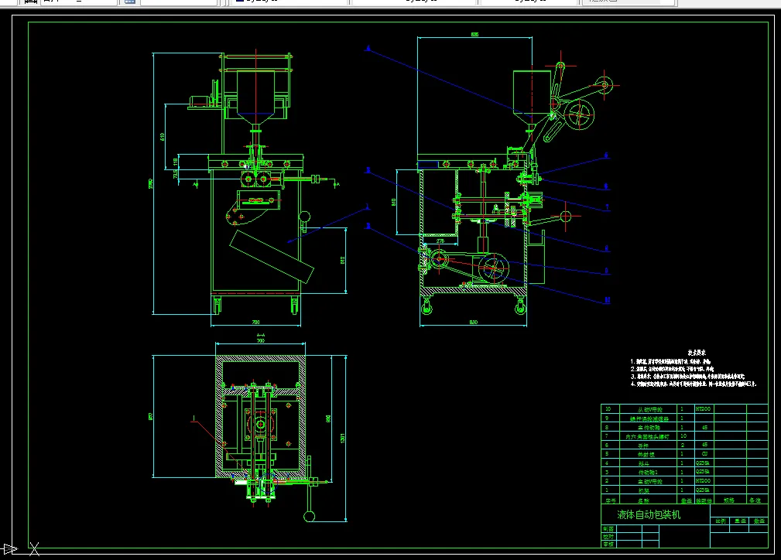Click the material 45 cell in row 8

tap(704, 427)
